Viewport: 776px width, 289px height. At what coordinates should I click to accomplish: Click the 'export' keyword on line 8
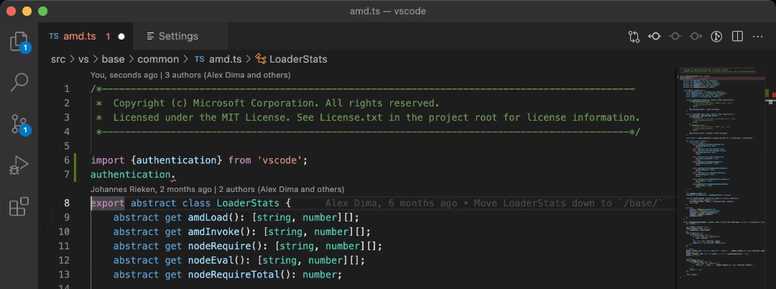click(107, 203)
